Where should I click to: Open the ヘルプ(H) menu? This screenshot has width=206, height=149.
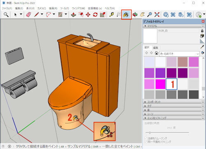110,8
